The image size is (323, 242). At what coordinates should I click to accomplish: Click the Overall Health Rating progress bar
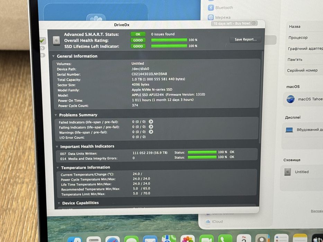[x=169, y=40]
